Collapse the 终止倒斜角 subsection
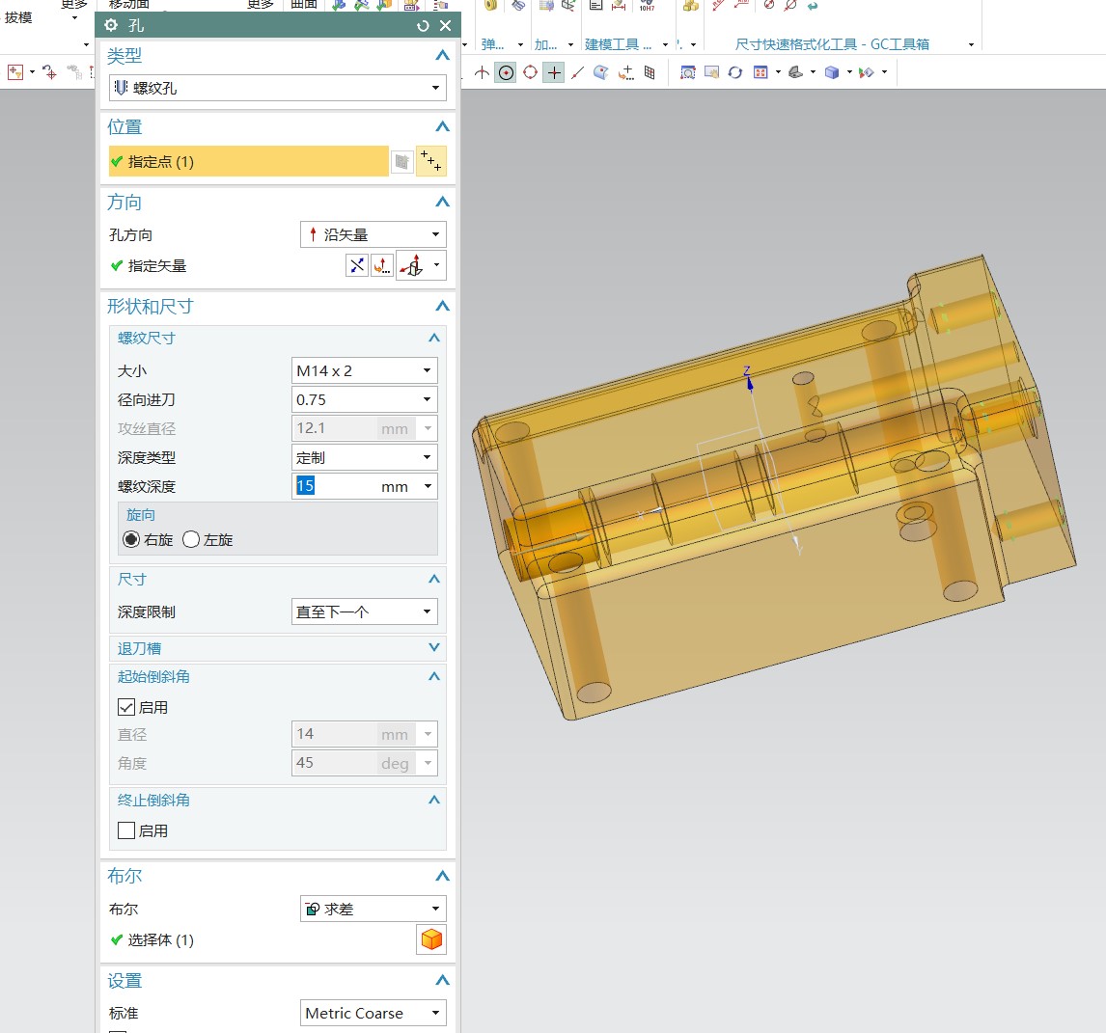The height and width of the screenshot is (1033, 1106). pos(434,800)
